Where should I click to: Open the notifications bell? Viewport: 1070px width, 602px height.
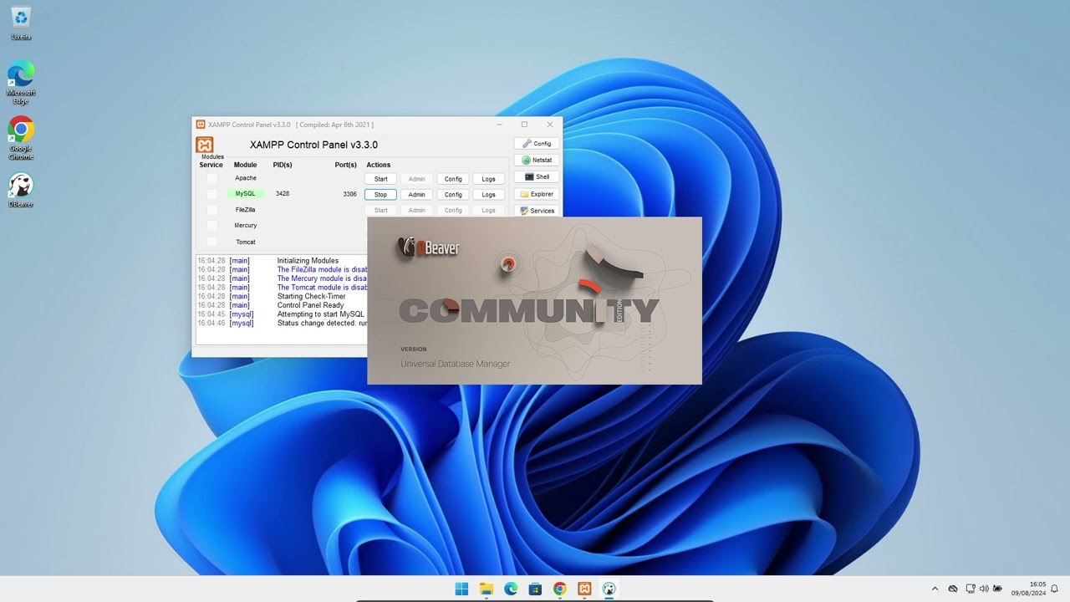[1055, 589]
